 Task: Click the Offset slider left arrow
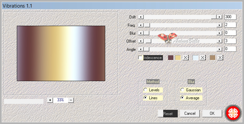(141, 41)
